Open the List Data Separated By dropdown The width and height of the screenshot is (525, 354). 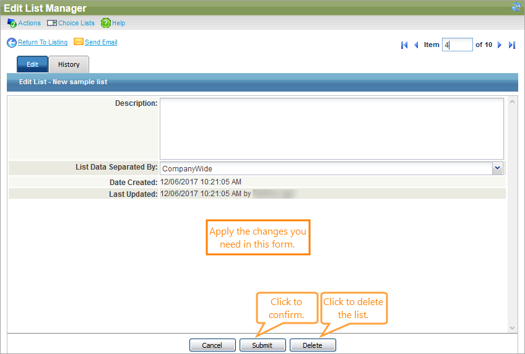pos(331,168)
